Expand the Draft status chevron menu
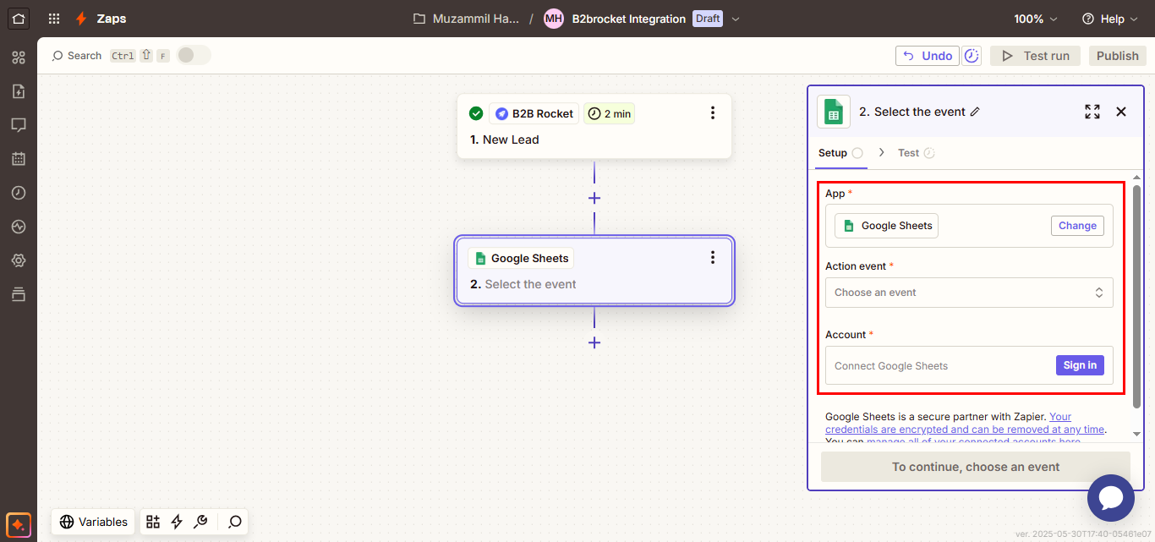Screen dimensions: 1155x542 point(736,19)
